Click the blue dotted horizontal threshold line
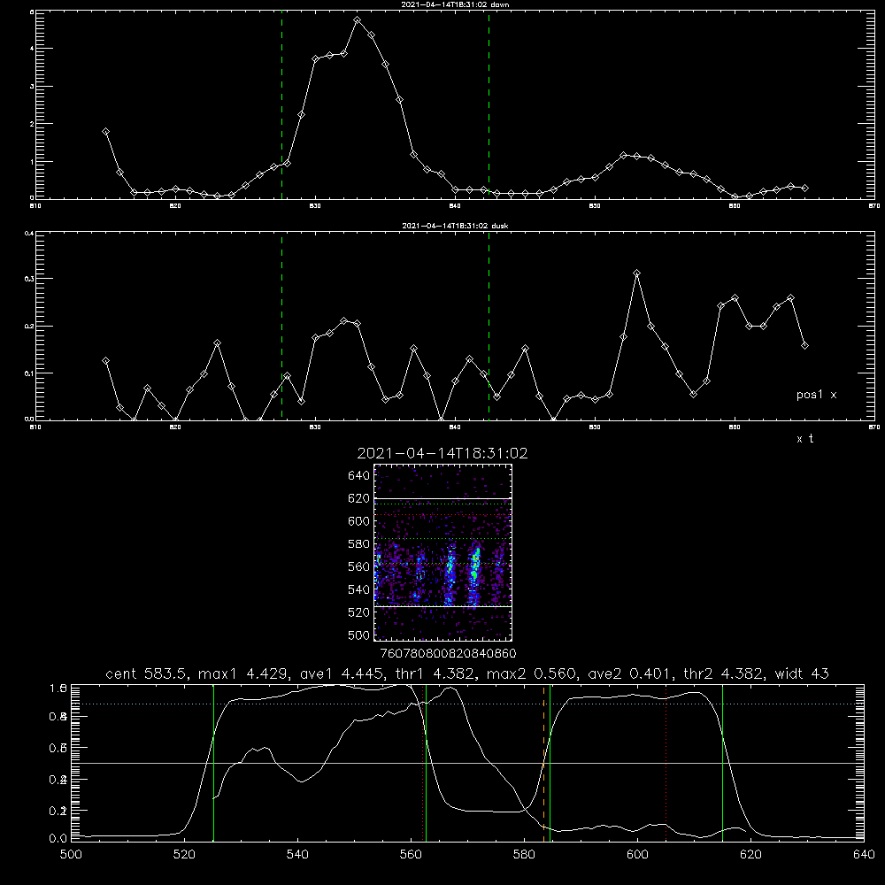The width and height of the screenshot is (885, 885). click(467, 704)
